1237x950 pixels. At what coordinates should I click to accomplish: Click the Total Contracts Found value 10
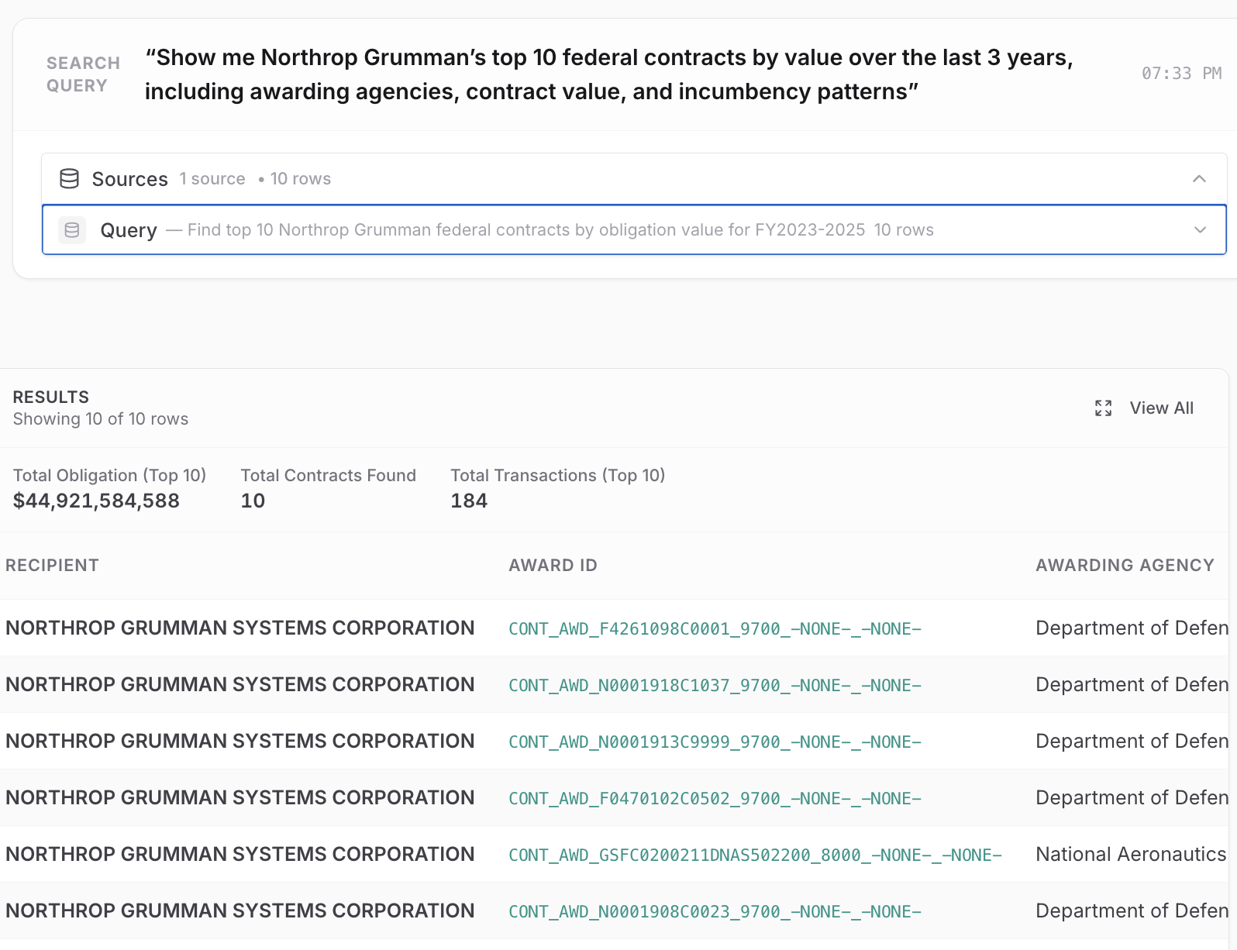point(253,501)
